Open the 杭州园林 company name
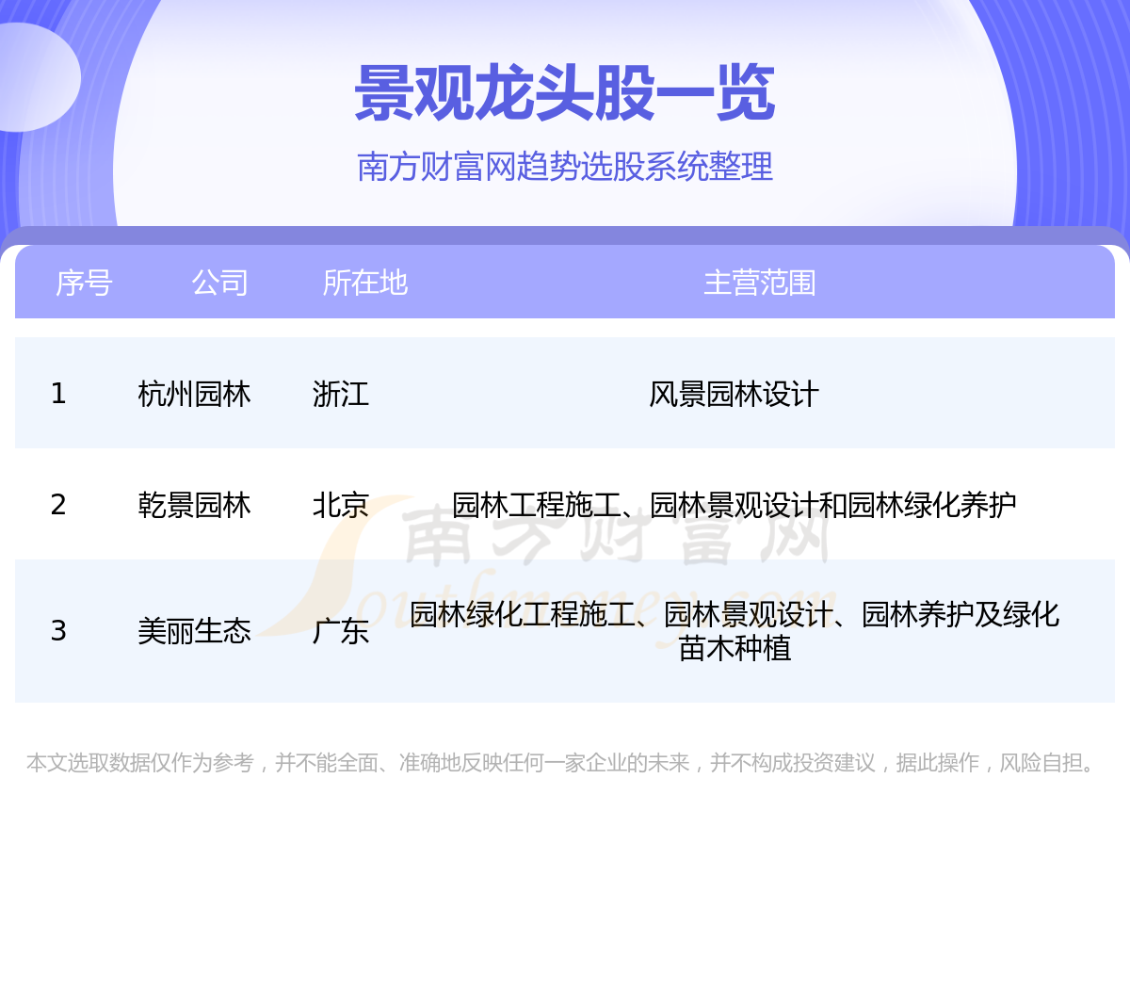The image size is (1130, 989). 194,394
